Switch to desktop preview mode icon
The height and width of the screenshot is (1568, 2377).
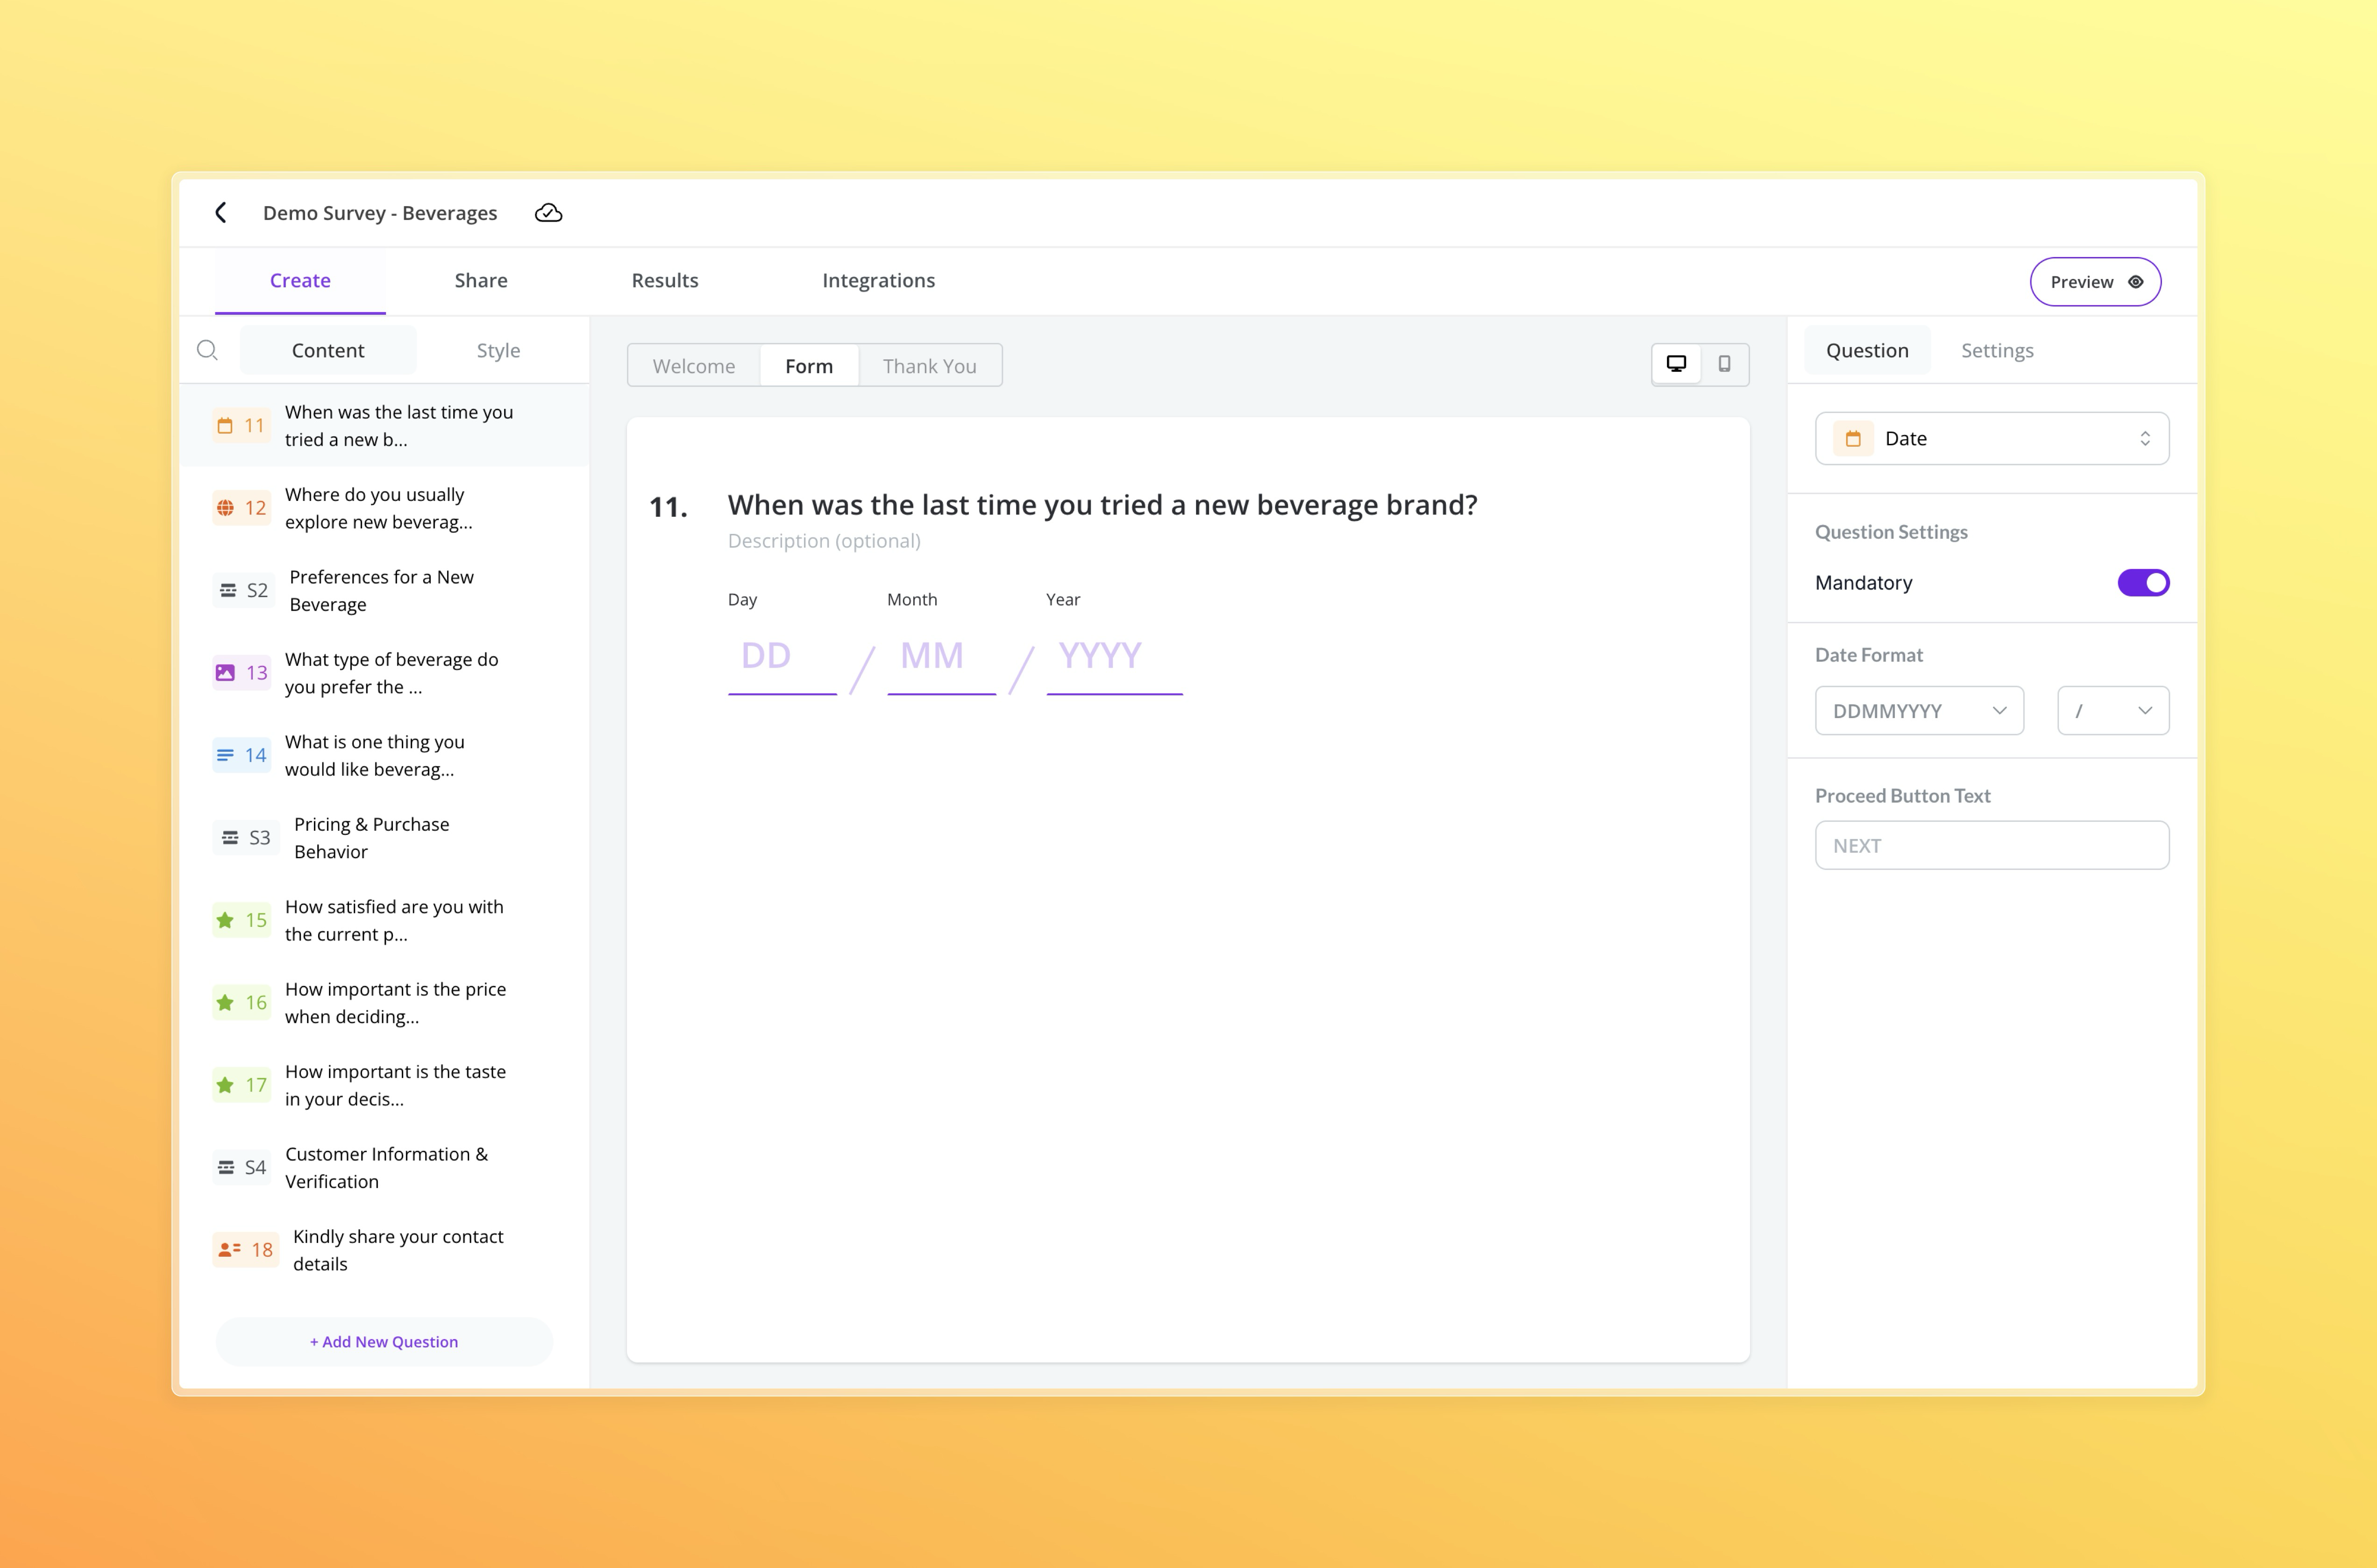1676,364
